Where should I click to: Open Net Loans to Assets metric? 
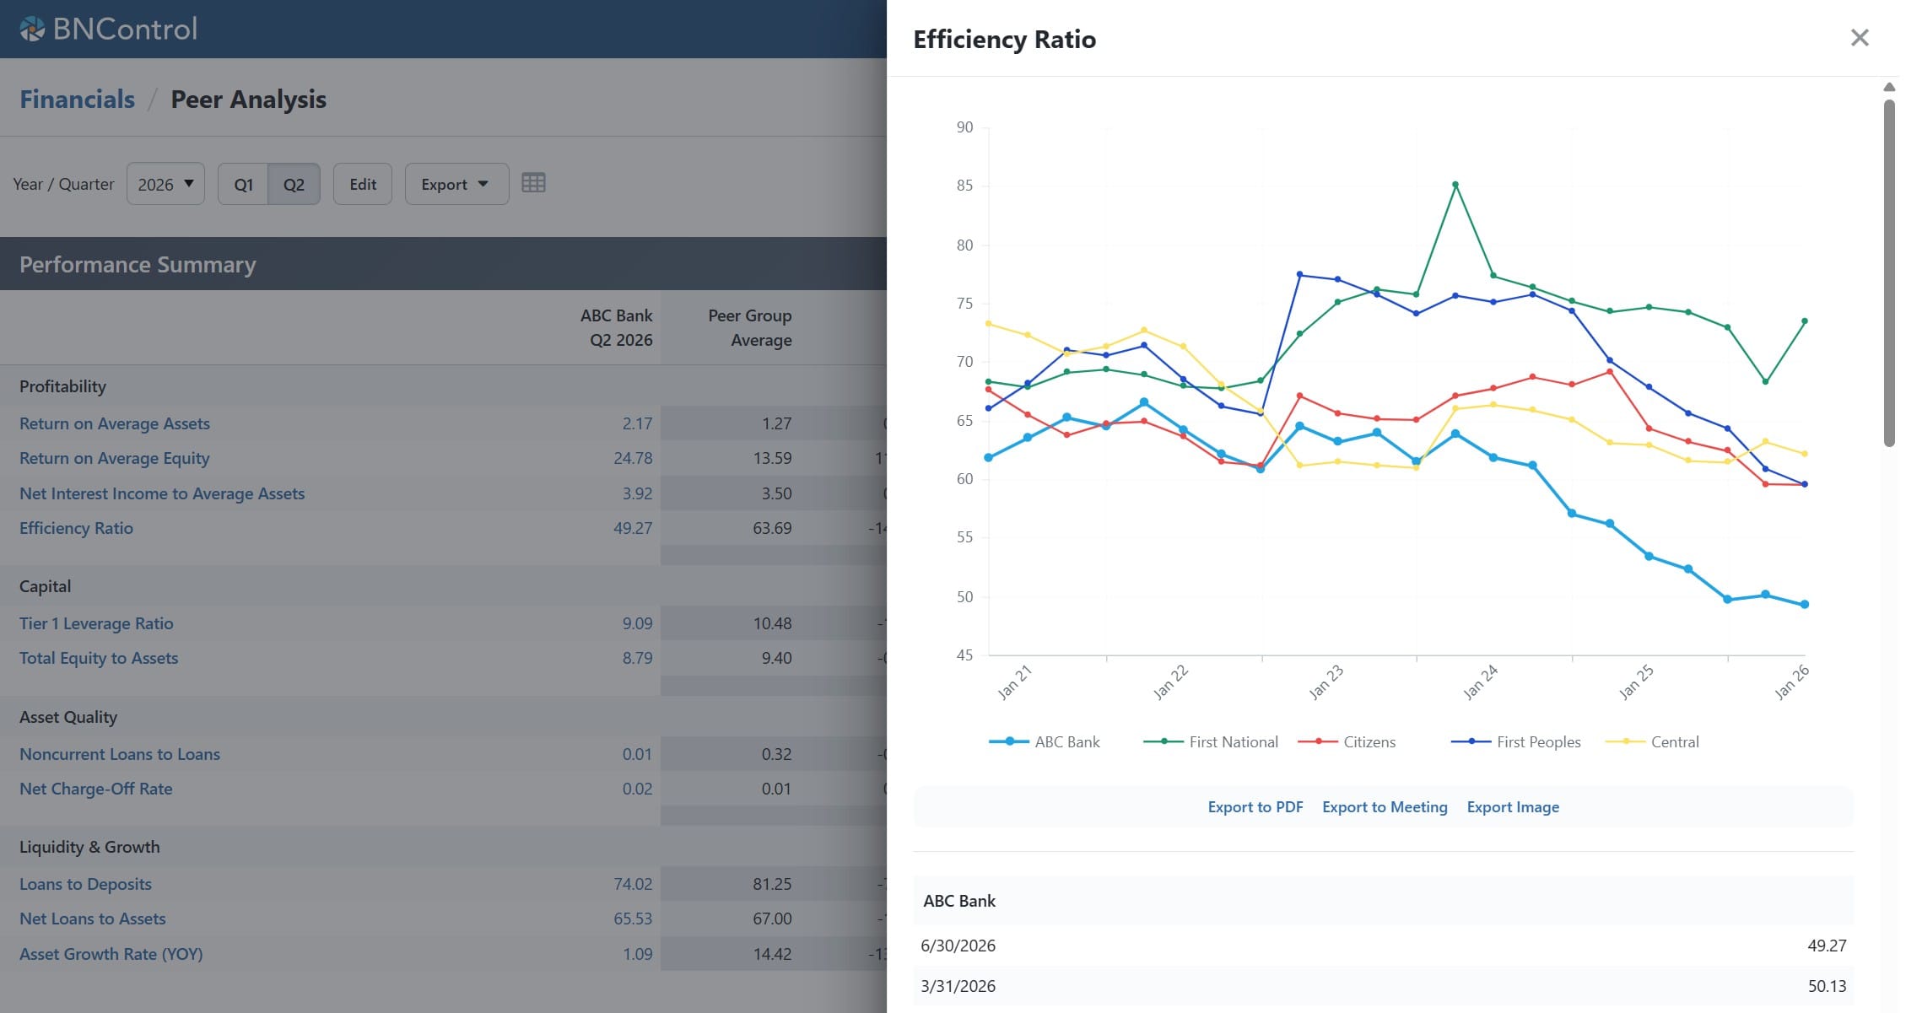coord(93,919)
